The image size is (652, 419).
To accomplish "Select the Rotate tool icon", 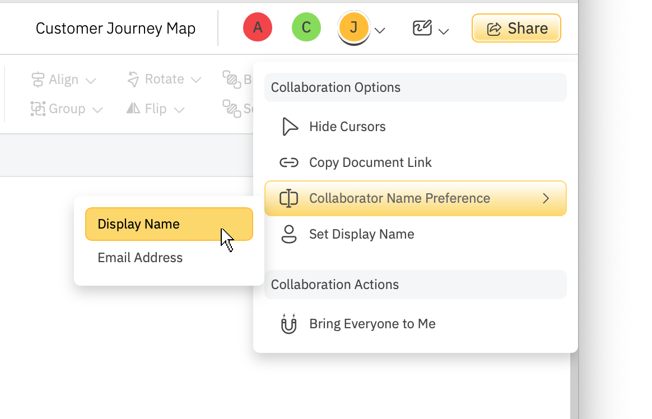I will pyautogui.click(x=133, y=79).
